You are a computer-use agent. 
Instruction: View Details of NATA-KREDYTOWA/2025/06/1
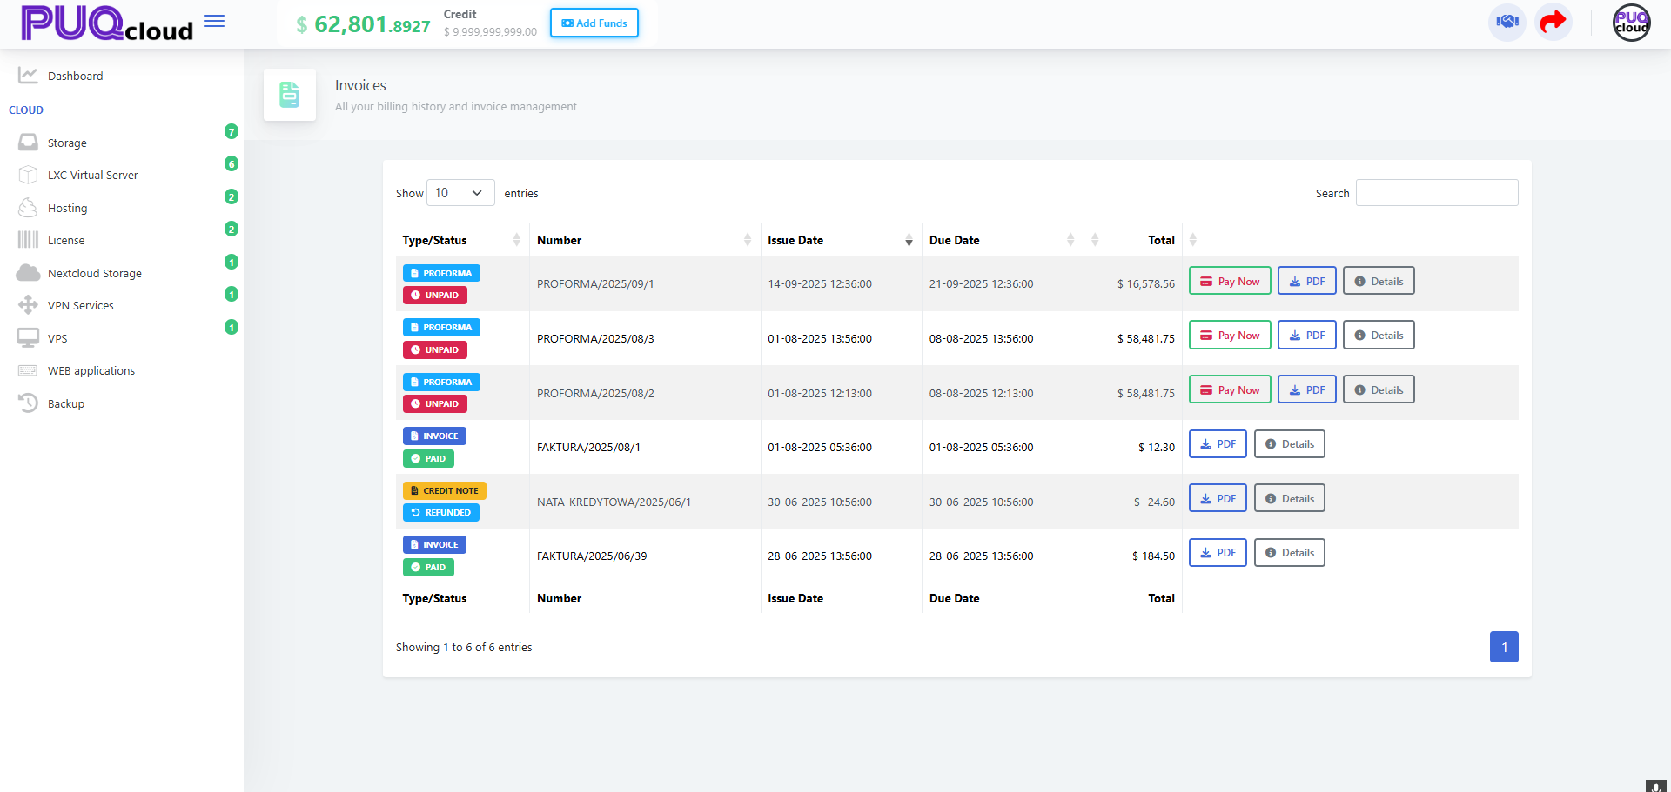click(1289, 498)
